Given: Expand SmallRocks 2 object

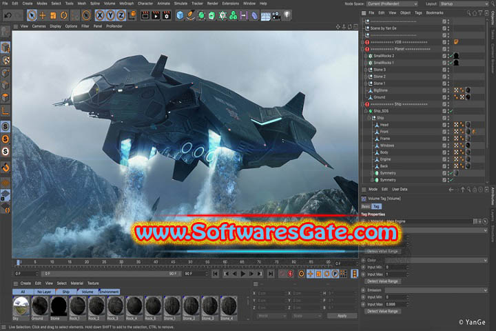Looking at the screenshot, I should (x=365, y=56).
